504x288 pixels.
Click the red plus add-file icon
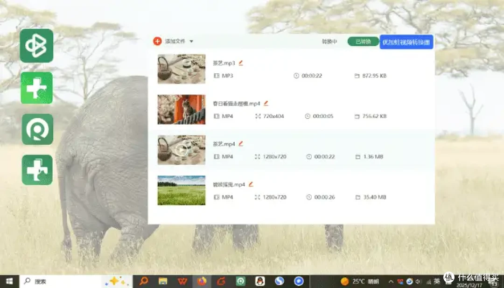(157, 41)
